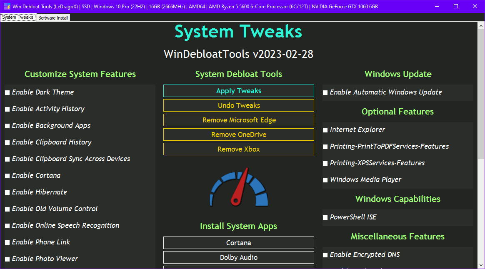Viewport: 485px width, 269px height.
Task: Click the Windows Update heading
Action: [398, 74]
